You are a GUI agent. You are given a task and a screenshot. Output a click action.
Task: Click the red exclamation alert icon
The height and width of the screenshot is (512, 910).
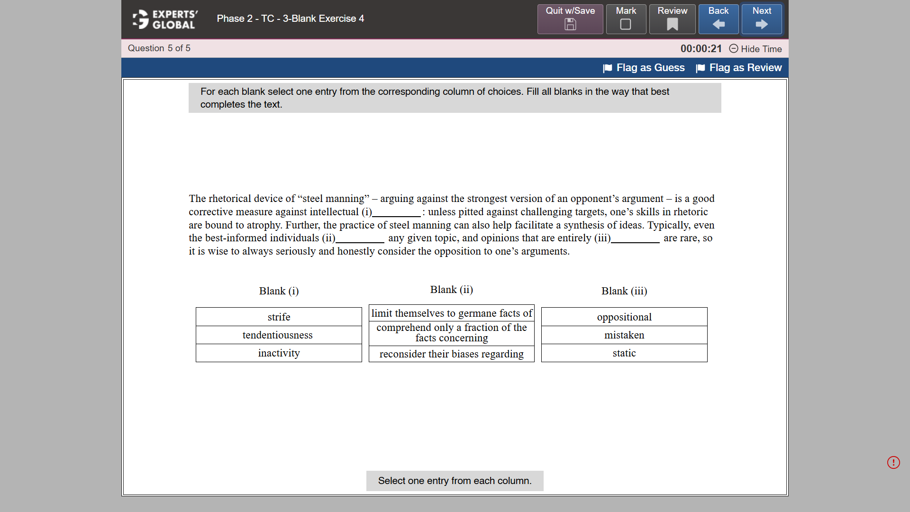click(x=893, y=462)
